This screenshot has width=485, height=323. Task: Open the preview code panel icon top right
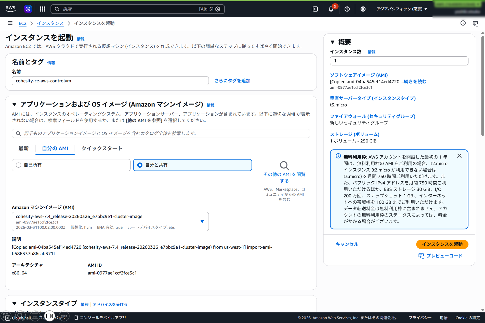click(x=475, y=23)
